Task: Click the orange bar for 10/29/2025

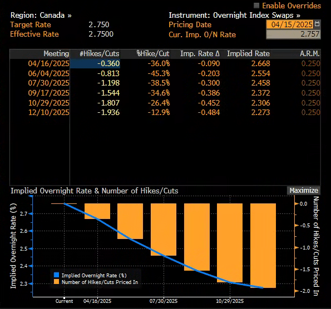Action: tap(230, 243)
